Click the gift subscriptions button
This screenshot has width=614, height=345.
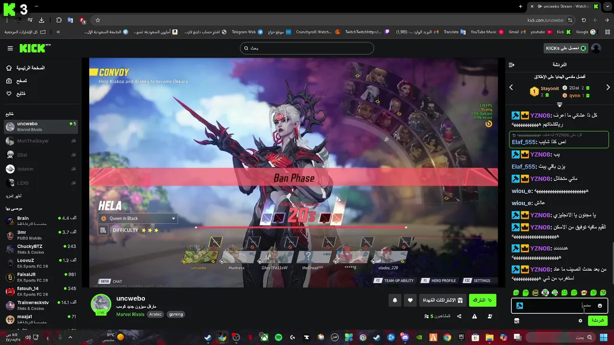pos(442,300)
